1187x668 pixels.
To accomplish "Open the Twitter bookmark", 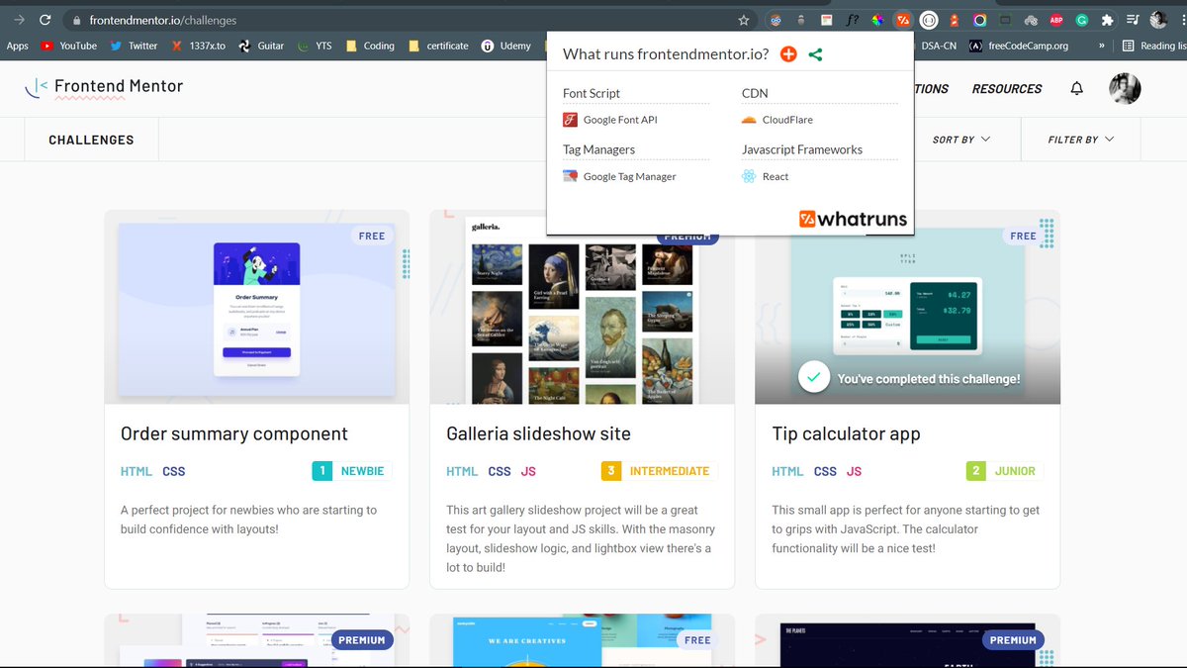I will click(134, 46).
